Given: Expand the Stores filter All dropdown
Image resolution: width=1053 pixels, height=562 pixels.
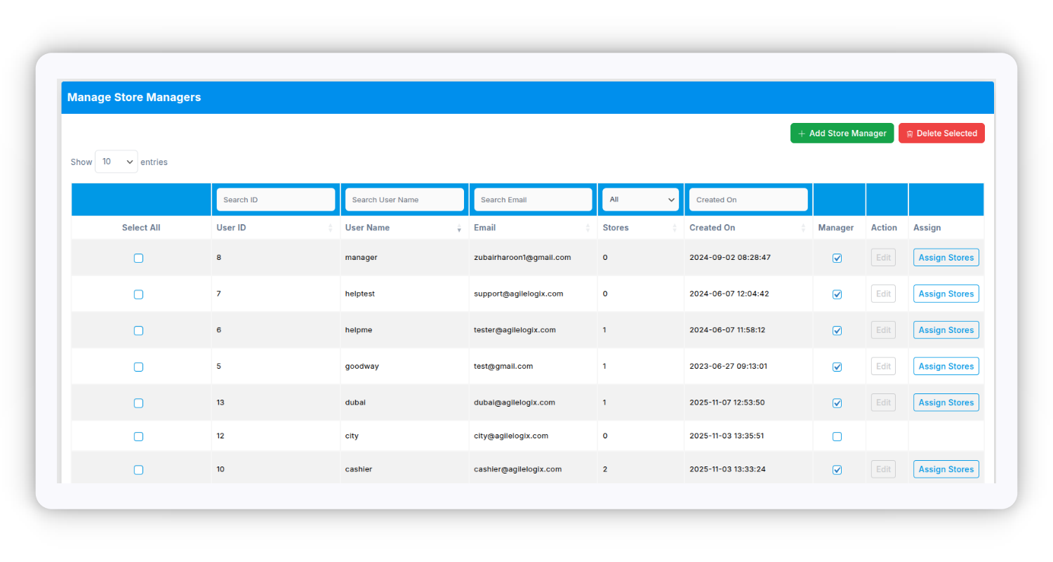Looking at the screenshot, I should point(640,200).
